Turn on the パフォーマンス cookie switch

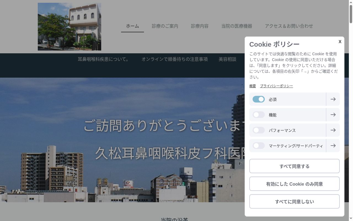(258, 130)
